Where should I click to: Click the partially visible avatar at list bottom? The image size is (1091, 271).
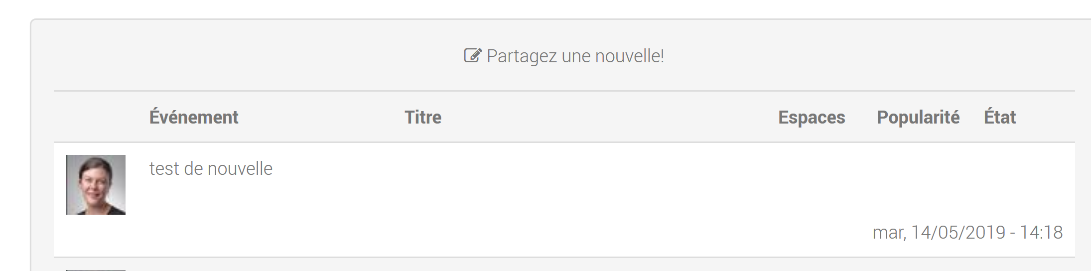tap(96, 270)
